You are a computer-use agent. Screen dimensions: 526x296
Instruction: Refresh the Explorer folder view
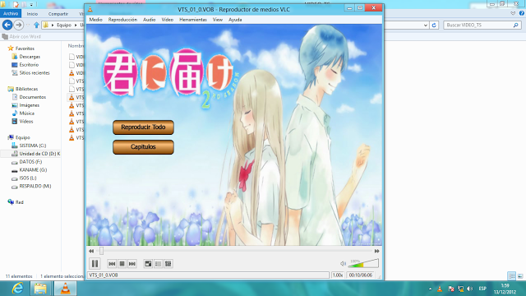click(x=434, y=25)
